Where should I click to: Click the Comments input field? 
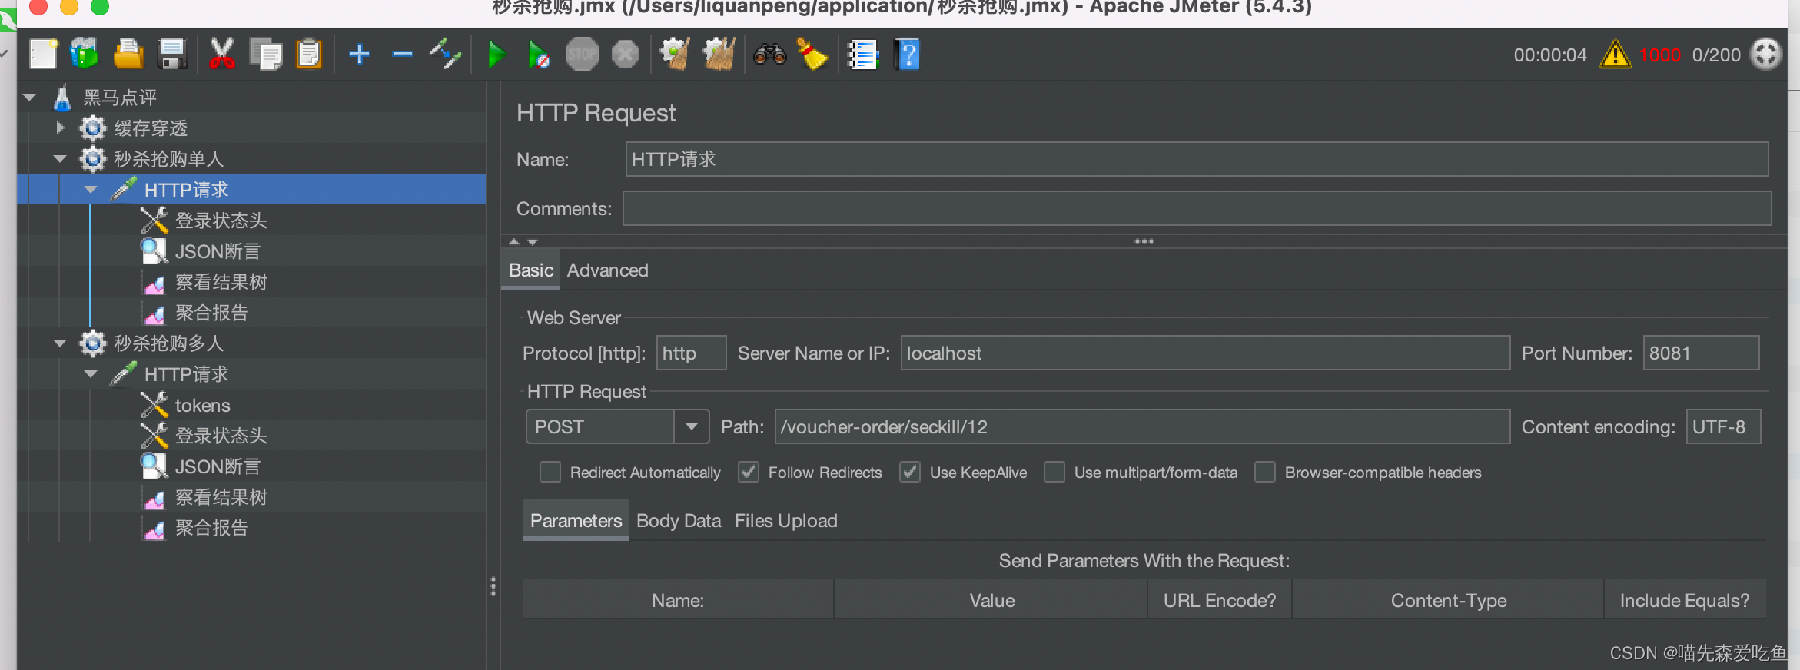pos(1197,208)
